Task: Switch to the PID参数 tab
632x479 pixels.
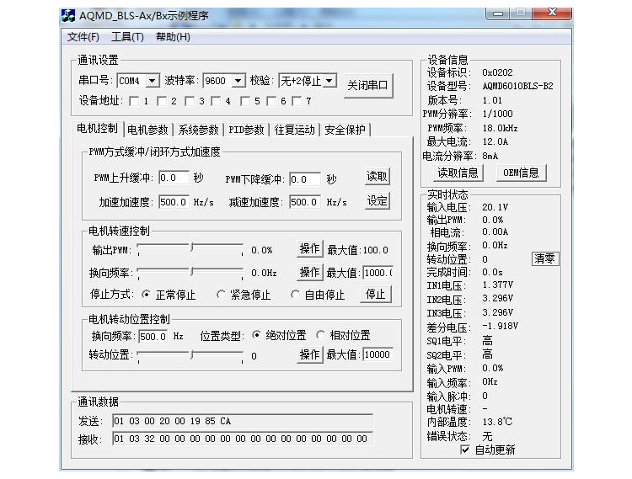Action: coord(246,130)
